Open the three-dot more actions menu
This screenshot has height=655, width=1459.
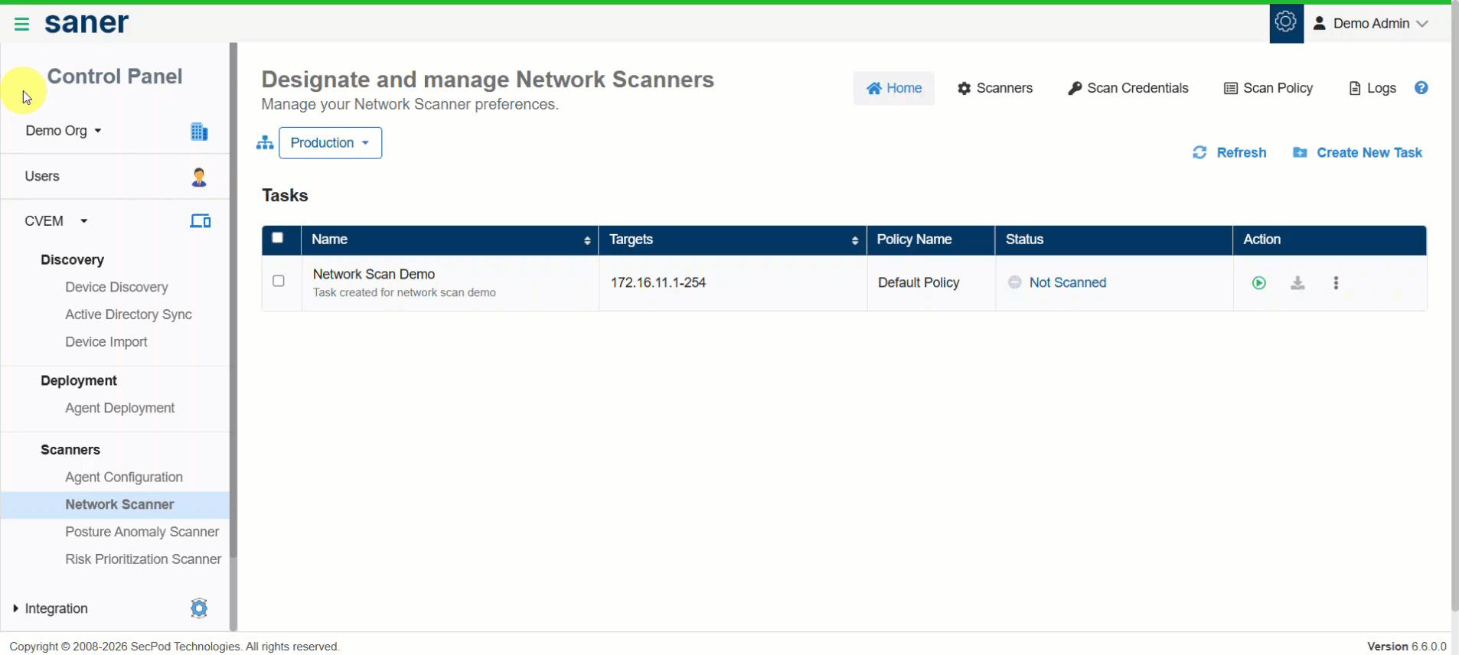pos(1336,283)
